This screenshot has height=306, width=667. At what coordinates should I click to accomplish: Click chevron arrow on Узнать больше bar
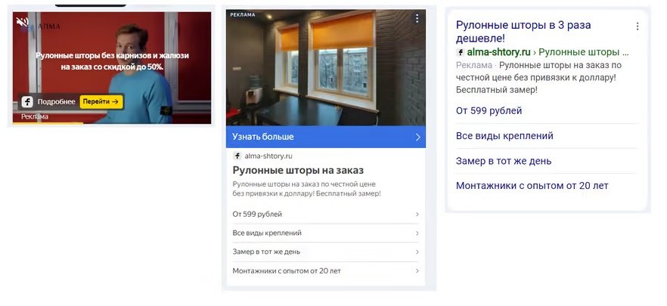click(417, 137)
